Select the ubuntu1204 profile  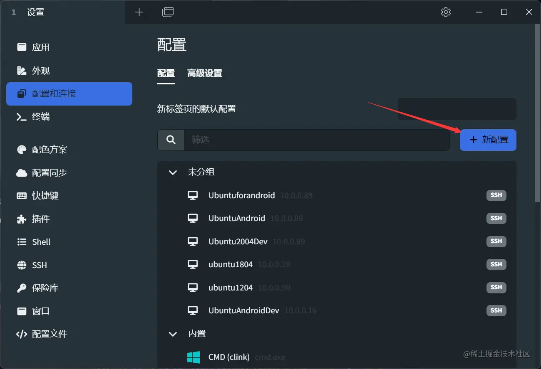click(x=337, y=288)
